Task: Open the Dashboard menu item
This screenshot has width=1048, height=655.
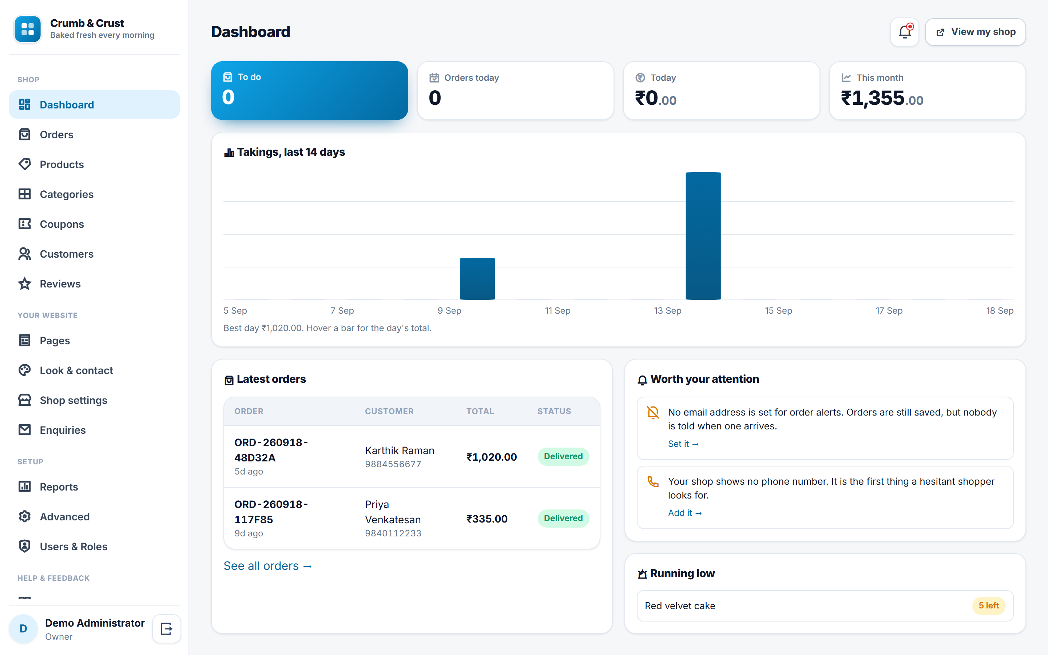Action: point(94,104)
